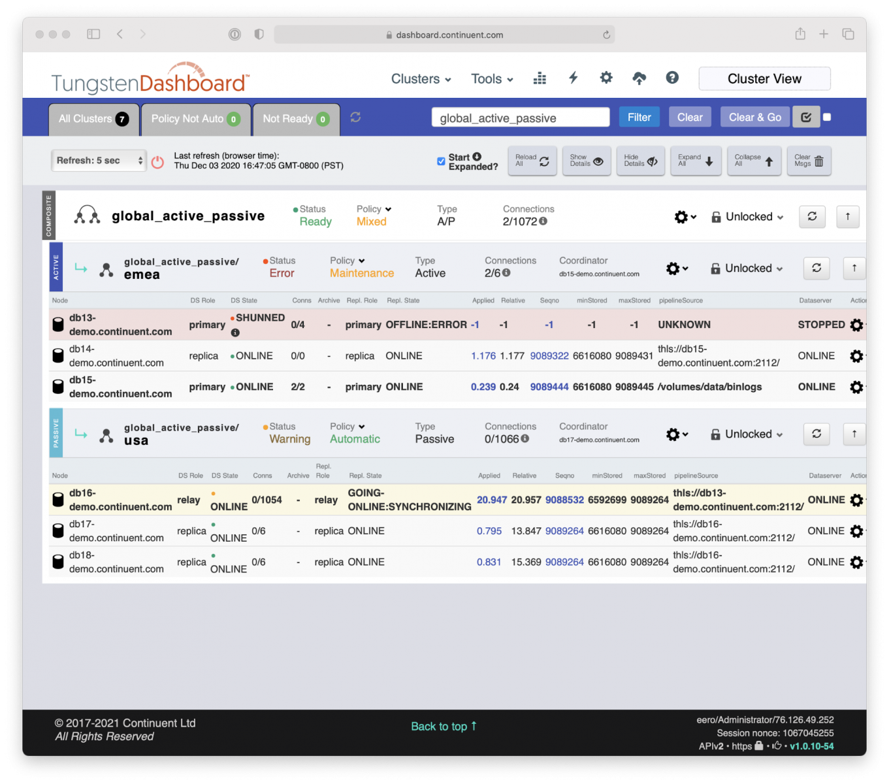
Task: Click the Show Details button
Action: (587, 161)
